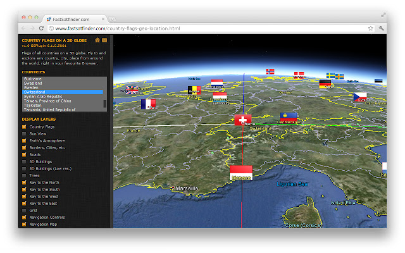Close the FastSatfinder.com tab
Image resolution: width=405 pixels, height=253 pixels.
pyautogui.click(x=103, y=19)
